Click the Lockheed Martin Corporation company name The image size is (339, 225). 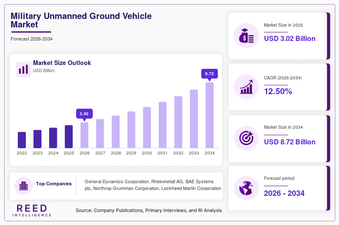[192, 188]
